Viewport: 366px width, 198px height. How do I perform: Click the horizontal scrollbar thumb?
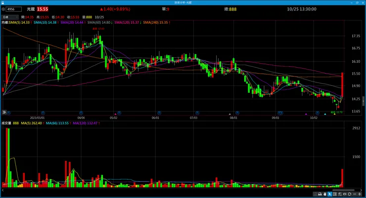(343, 190)
